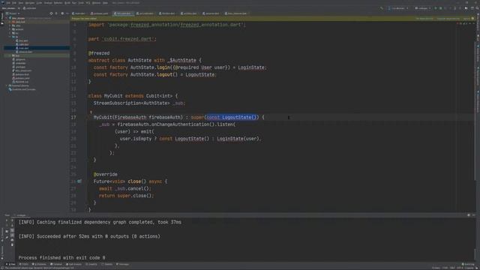Open the device selector dropdown
The width and height of the screenshot is (480, 270).
[x=398, y=8]
